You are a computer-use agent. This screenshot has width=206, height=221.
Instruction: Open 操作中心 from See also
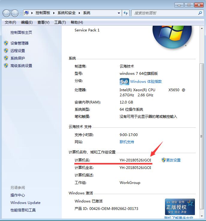tap(18, 195)
